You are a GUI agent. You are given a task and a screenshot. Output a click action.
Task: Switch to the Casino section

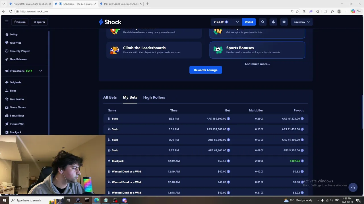click(x=20, y=22)
